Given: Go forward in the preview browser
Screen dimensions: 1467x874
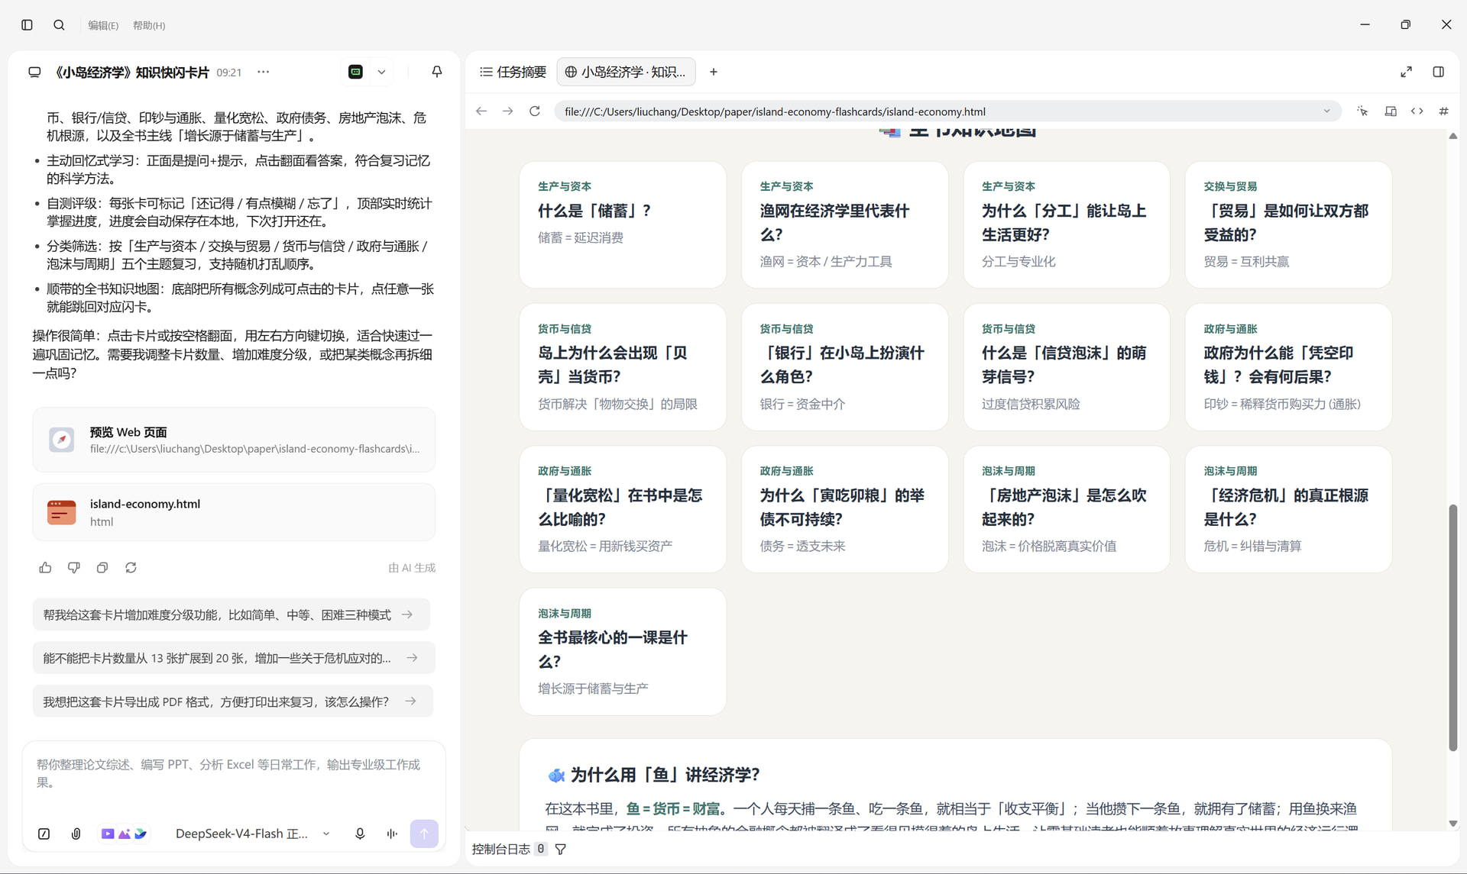Looking at the screenshot, I should point(508,111).
